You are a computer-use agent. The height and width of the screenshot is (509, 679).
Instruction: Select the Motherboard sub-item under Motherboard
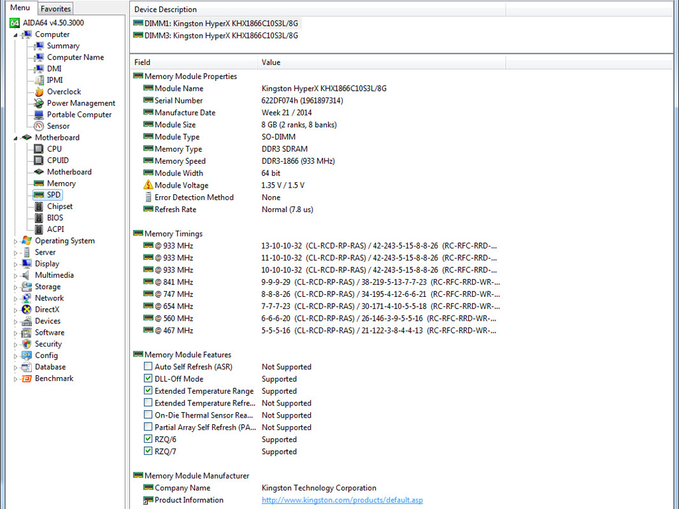(69, 172)
